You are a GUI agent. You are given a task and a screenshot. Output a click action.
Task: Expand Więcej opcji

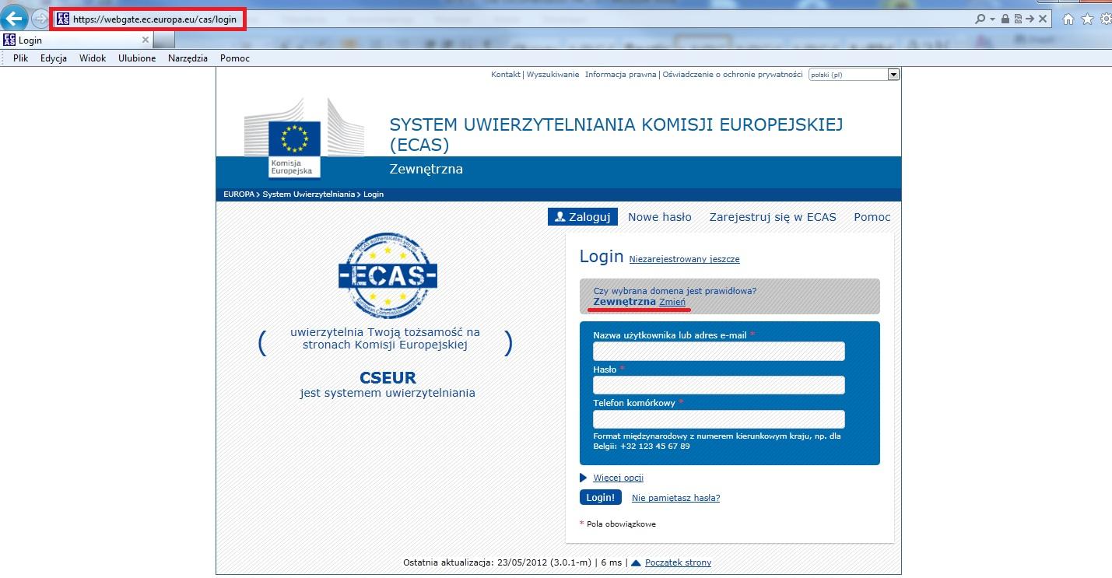point(618,478)
